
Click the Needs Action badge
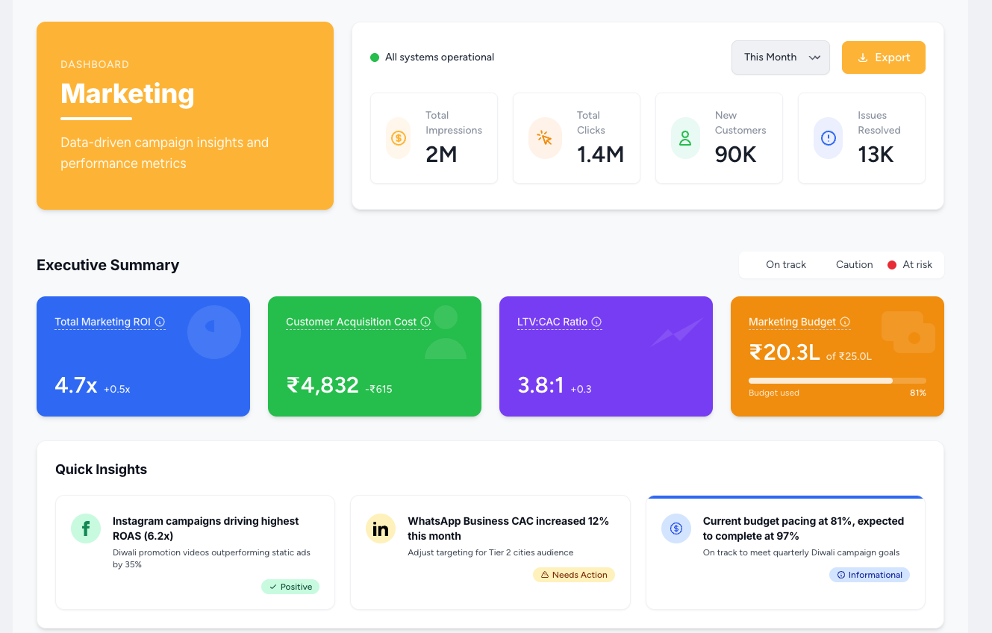pyautogui.click(x=573, y=575)
